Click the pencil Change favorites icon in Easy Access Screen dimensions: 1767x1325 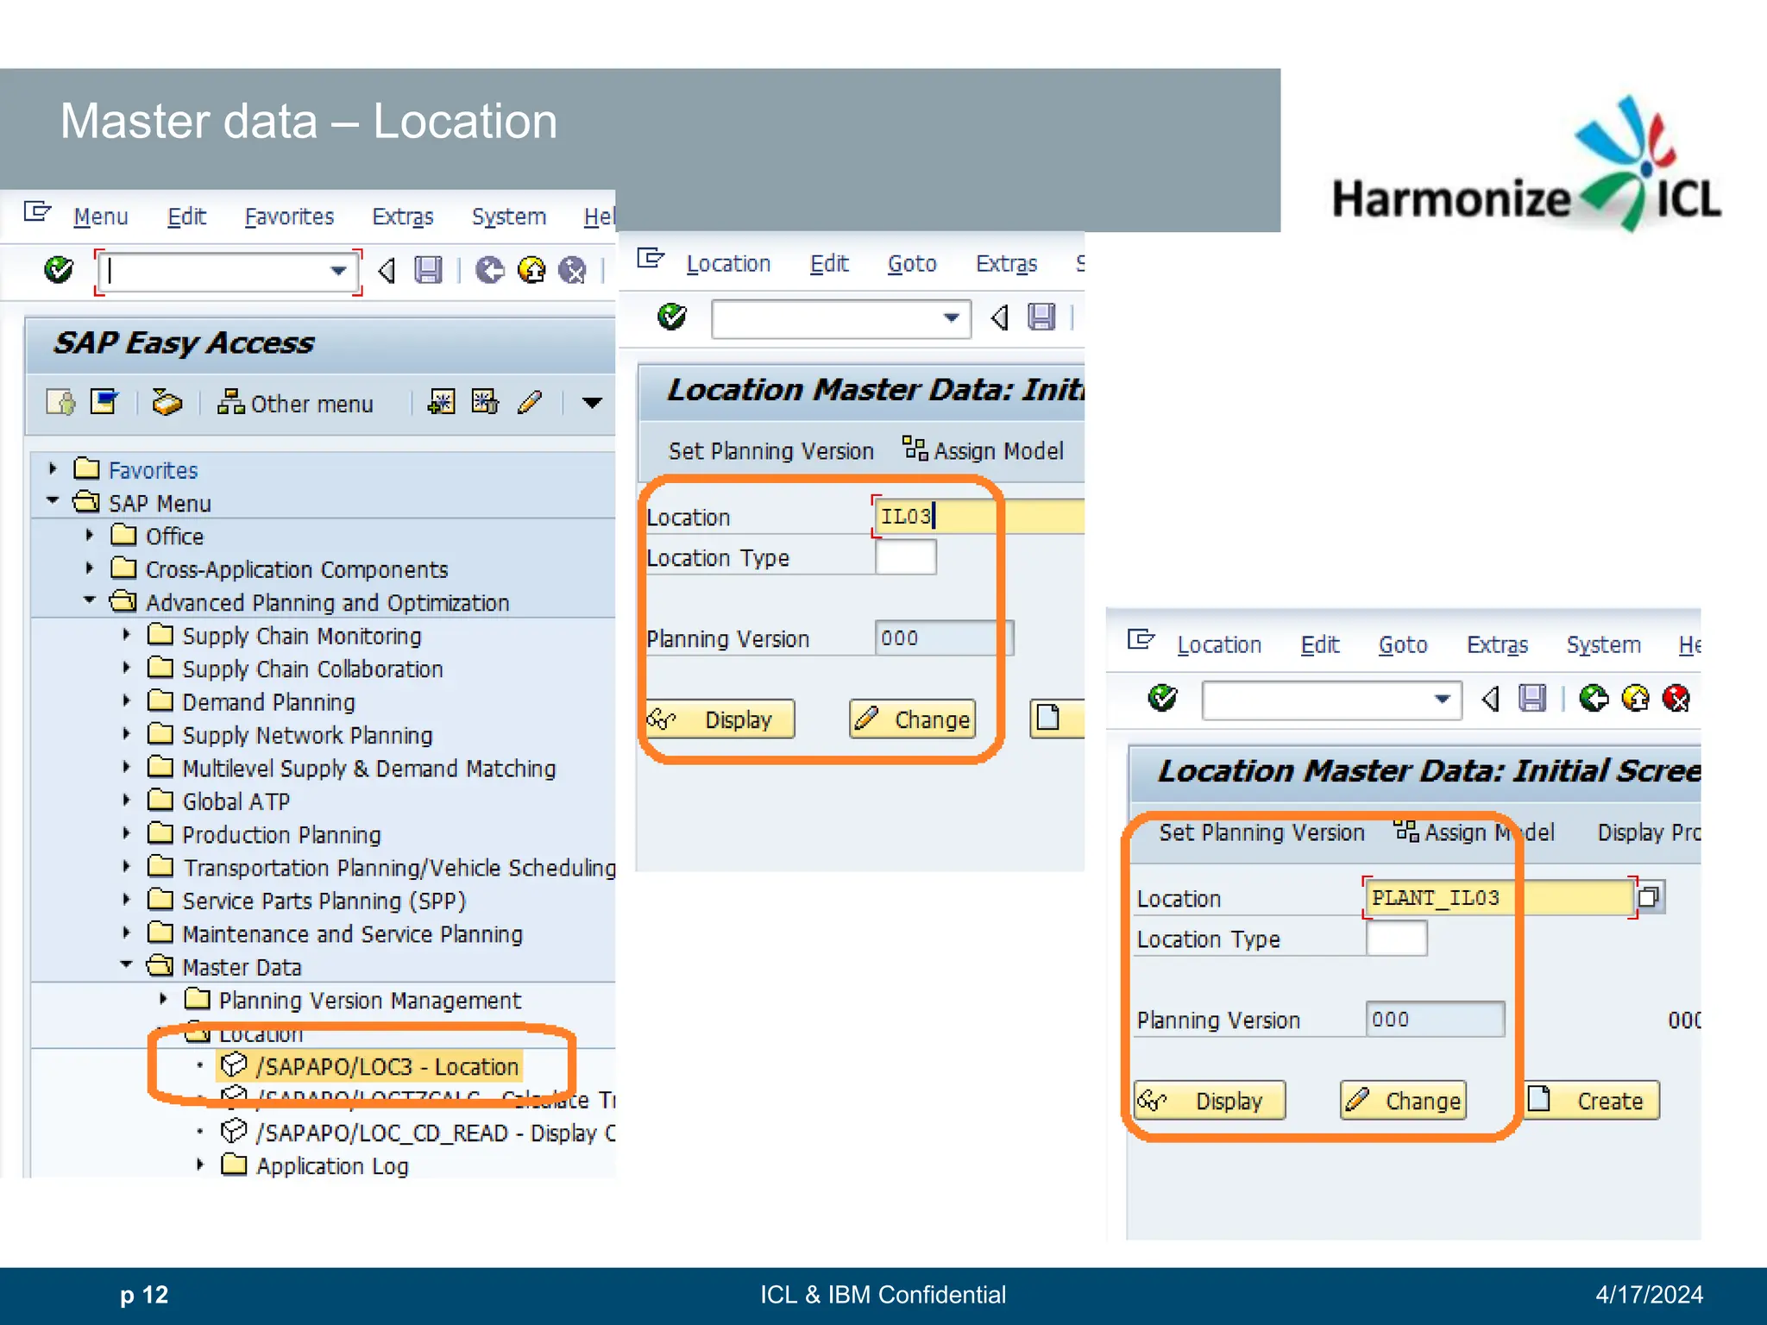(x=529, y=402)
